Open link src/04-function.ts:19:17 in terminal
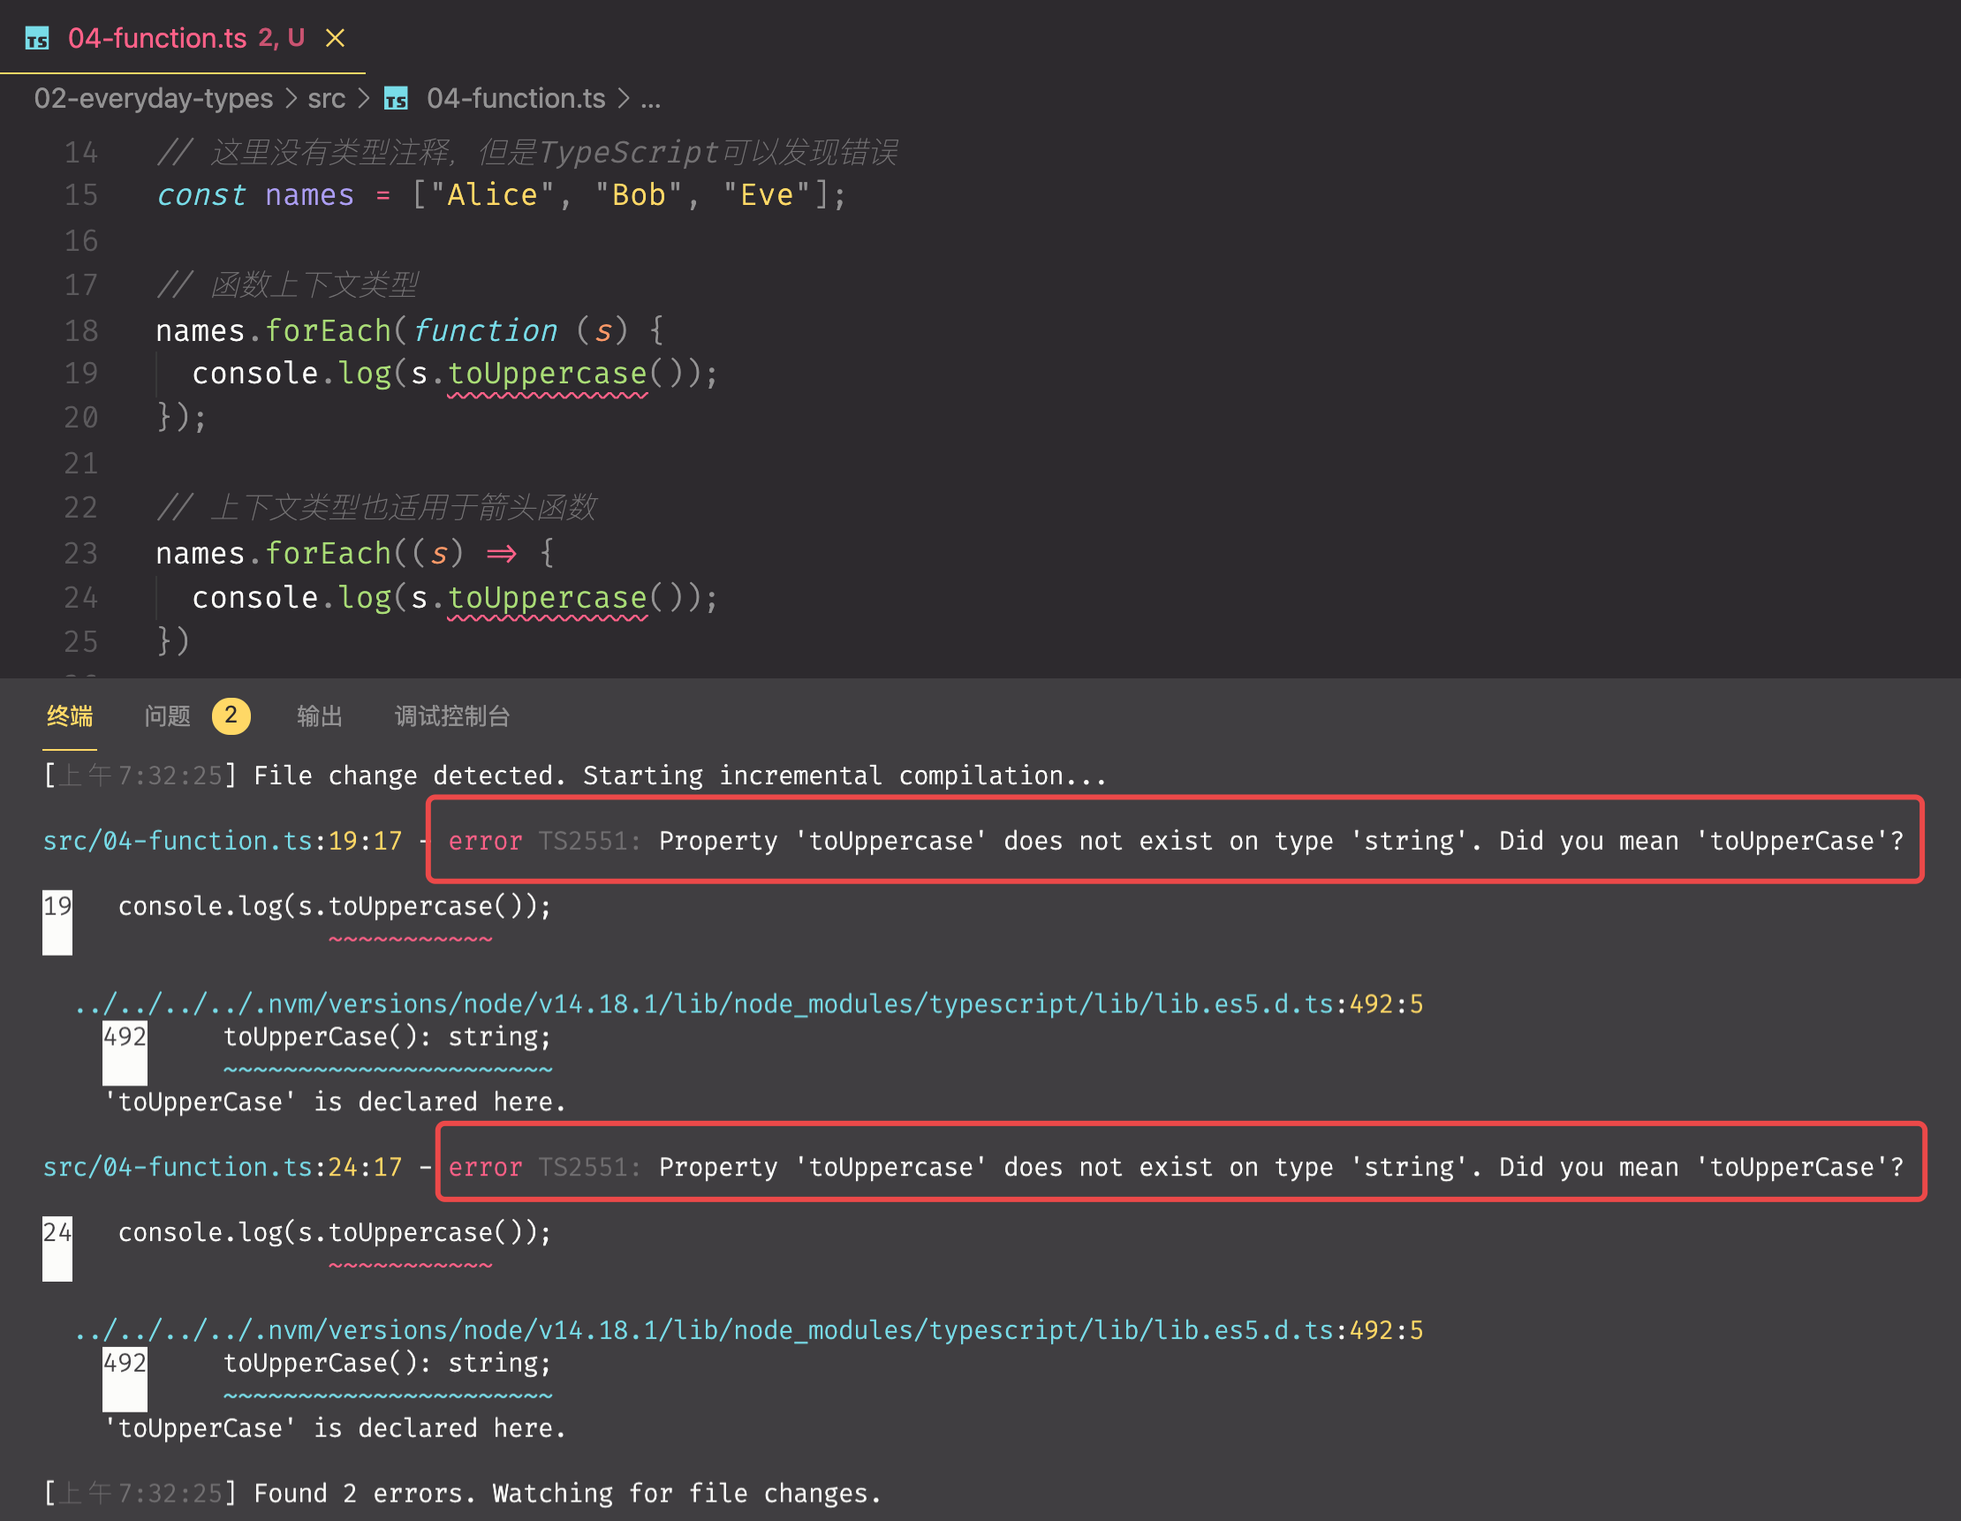The image size is (1961, 1521). [223, 840]
